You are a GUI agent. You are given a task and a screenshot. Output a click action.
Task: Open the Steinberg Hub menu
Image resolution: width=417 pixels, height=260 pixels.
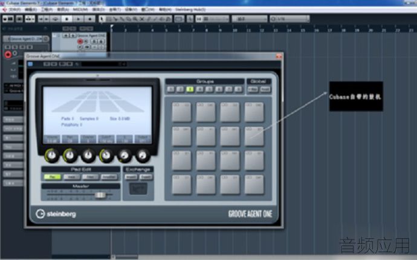(190, 10)
